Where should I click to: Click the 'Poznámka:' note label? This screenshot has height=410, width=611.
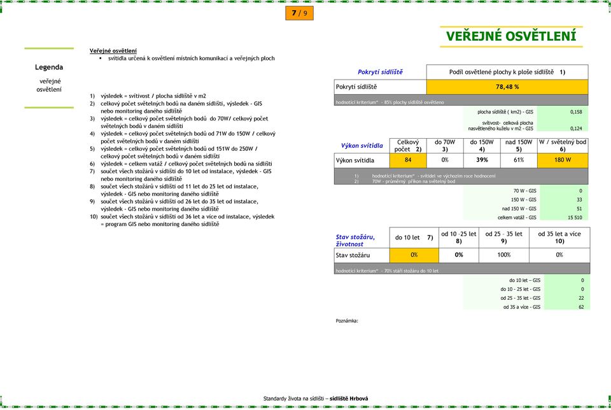click(347, 321)
